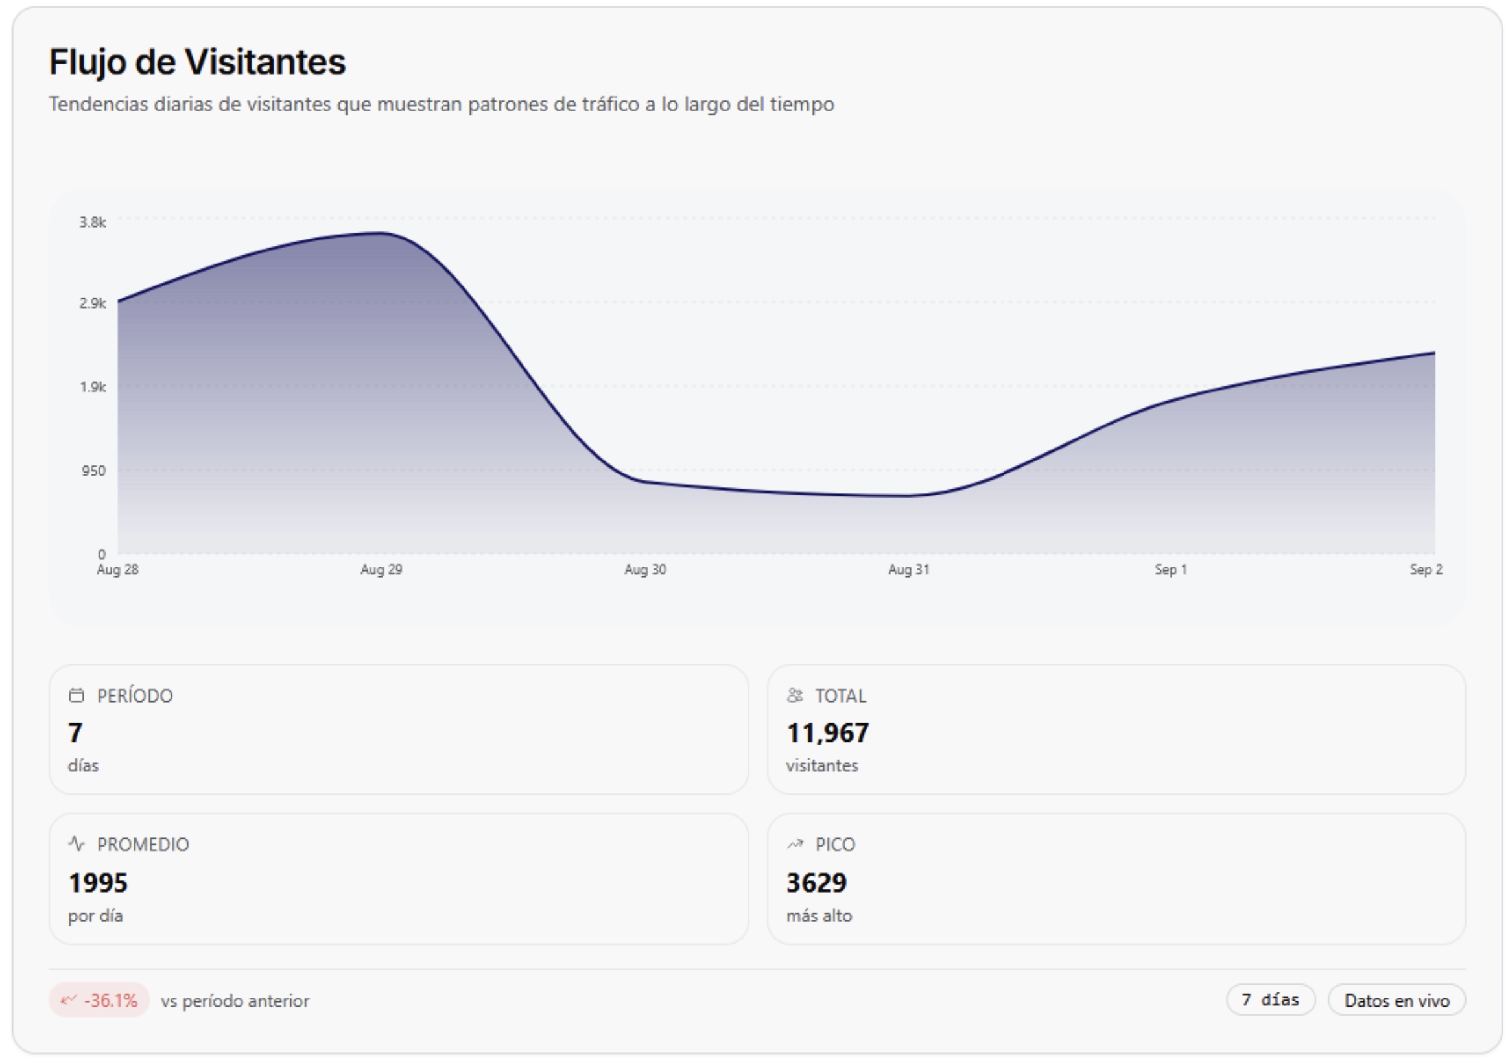
Task: Click the trending-up icon beside PICO
Action: click(795, 844)
